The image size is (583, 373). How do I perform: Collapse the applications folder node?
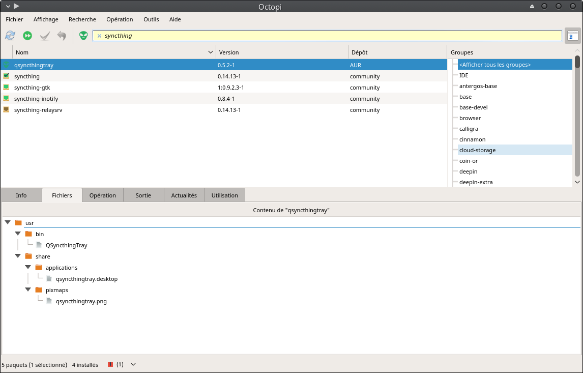pyautogui.click(x=28, y=267)
